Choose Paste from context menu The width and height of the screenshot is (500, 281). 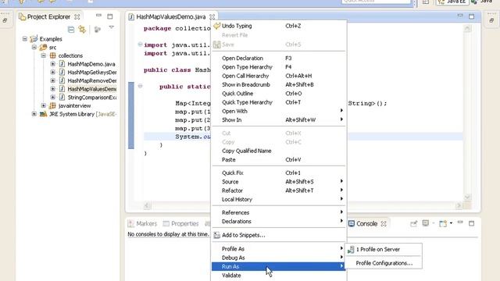[279, 159]
